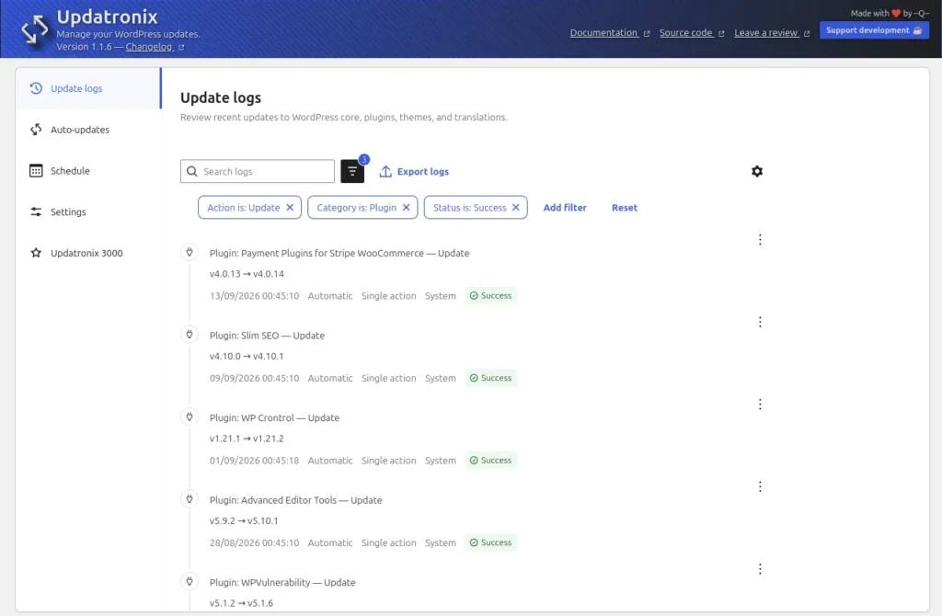Click version text 'v4.10.0 → v4.10.1'
The height and width of the screenshot is (616, 942).
click(x=247, y=356)
